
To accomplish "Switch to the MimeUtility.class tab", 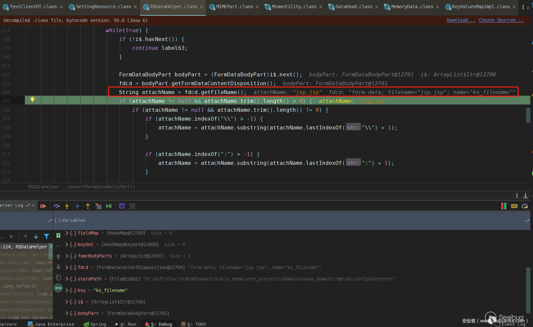I will pyautogui.click(x=294, y=7).
